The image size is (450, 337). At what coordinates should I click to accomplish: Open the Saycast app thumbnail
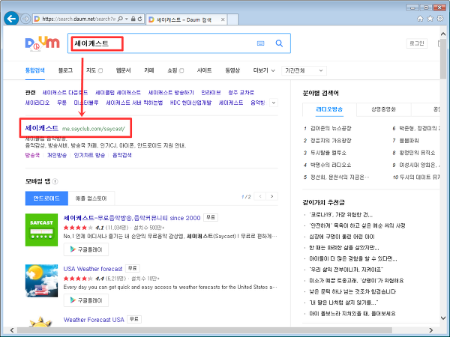41,230
